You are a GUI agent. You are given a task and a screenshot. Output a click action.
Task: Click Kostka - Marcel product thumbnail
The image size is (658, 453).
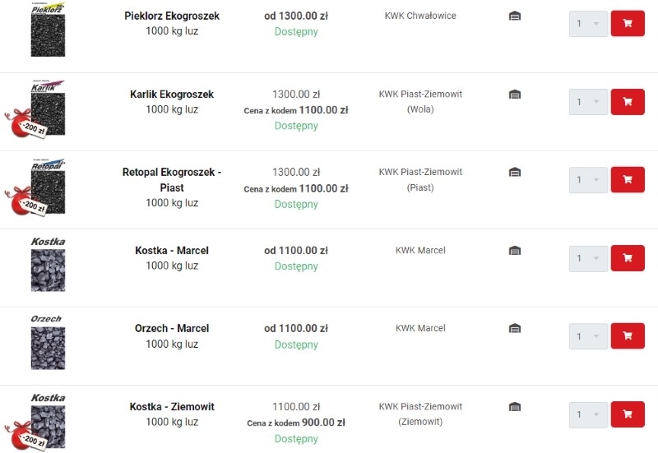coord(48,265)
